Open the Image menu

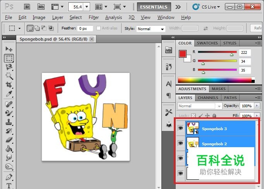coord(39,17)
